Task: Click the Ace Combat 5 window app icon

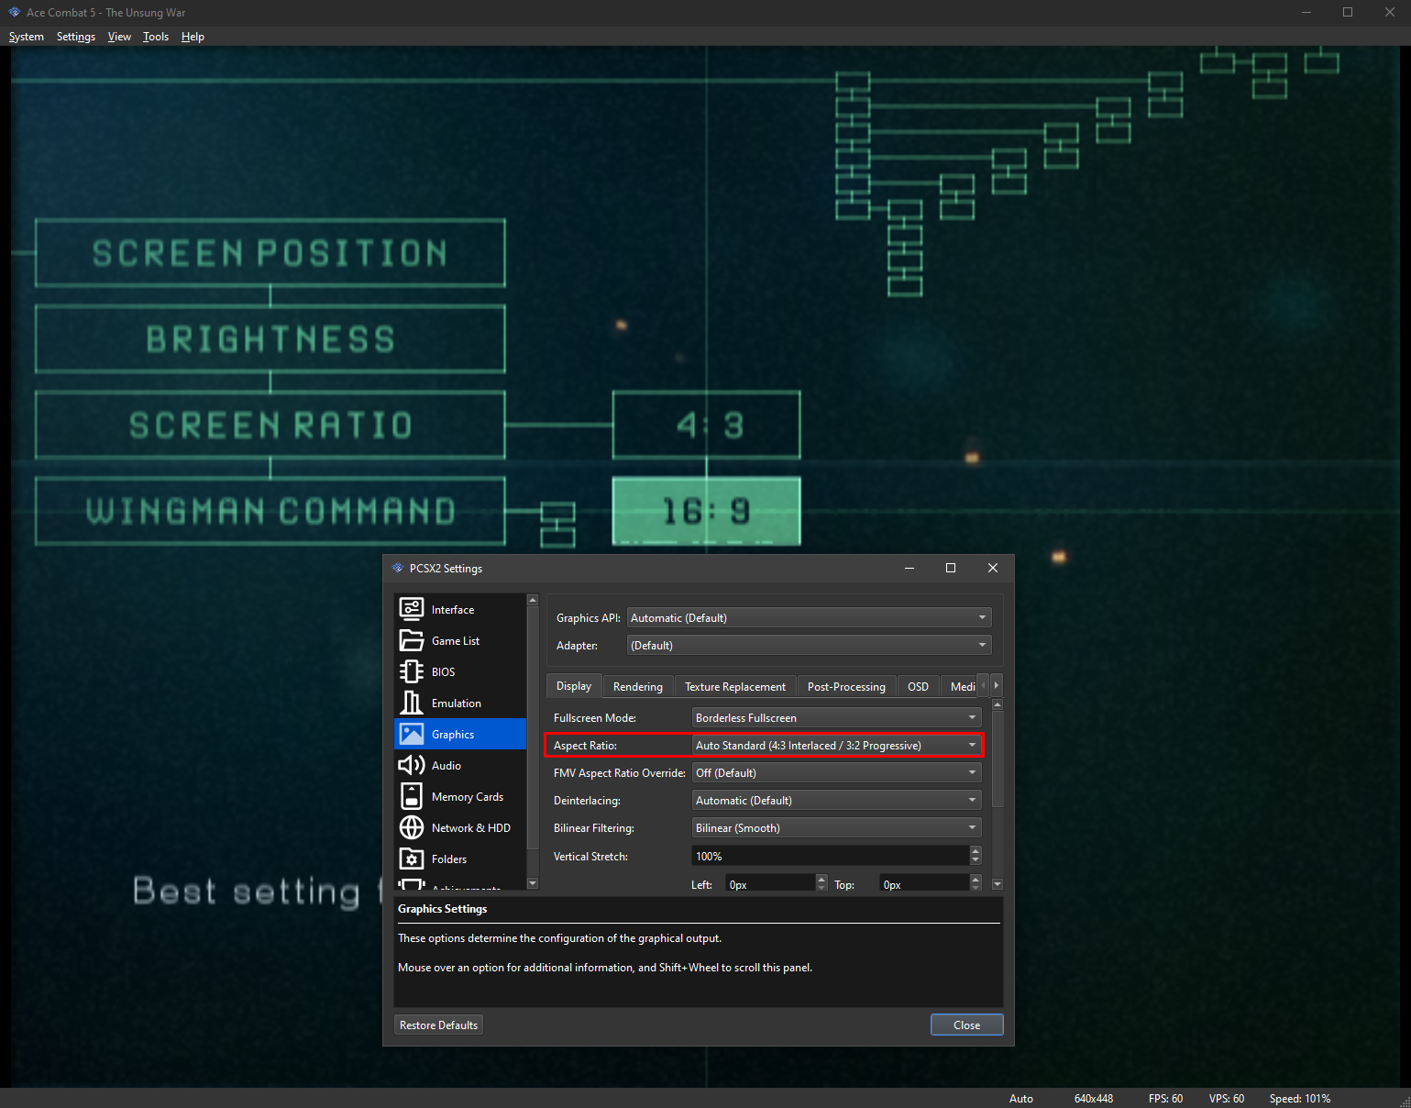Action: coord(14,12)
